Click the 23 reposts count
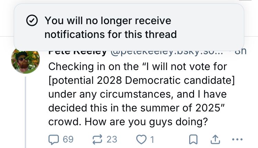 pos(112,139)
